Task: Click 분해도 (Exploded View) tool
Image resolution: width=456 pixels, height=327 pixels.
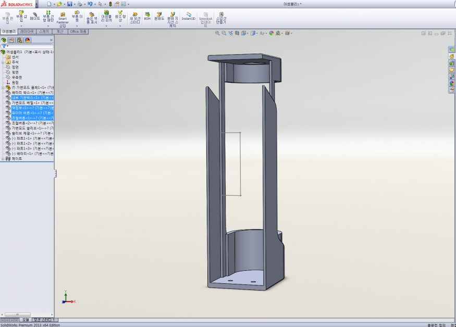Action: tap(159, 16)
